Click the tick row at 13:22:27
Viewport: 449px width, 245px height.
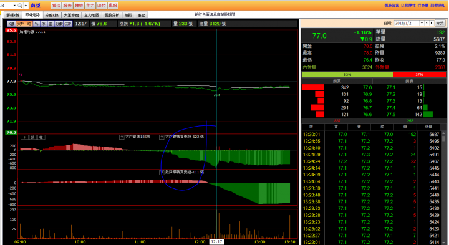(x=371, y=236)
